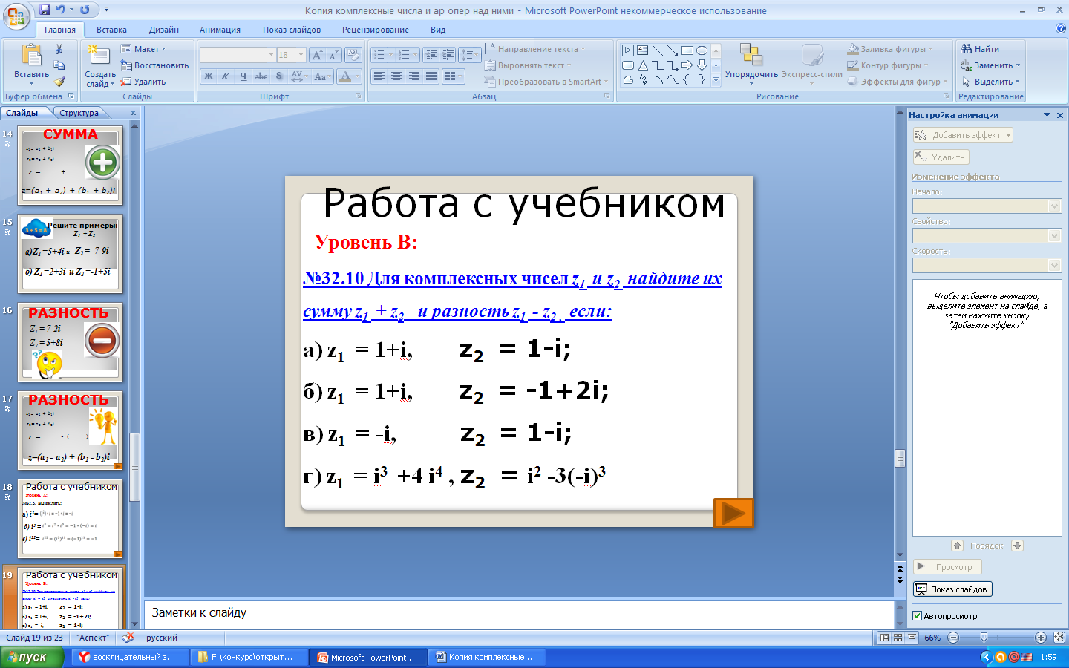Toggle Автопросмотр checkbox
This screenshot has width=1069, height=668.
[917, 616]
